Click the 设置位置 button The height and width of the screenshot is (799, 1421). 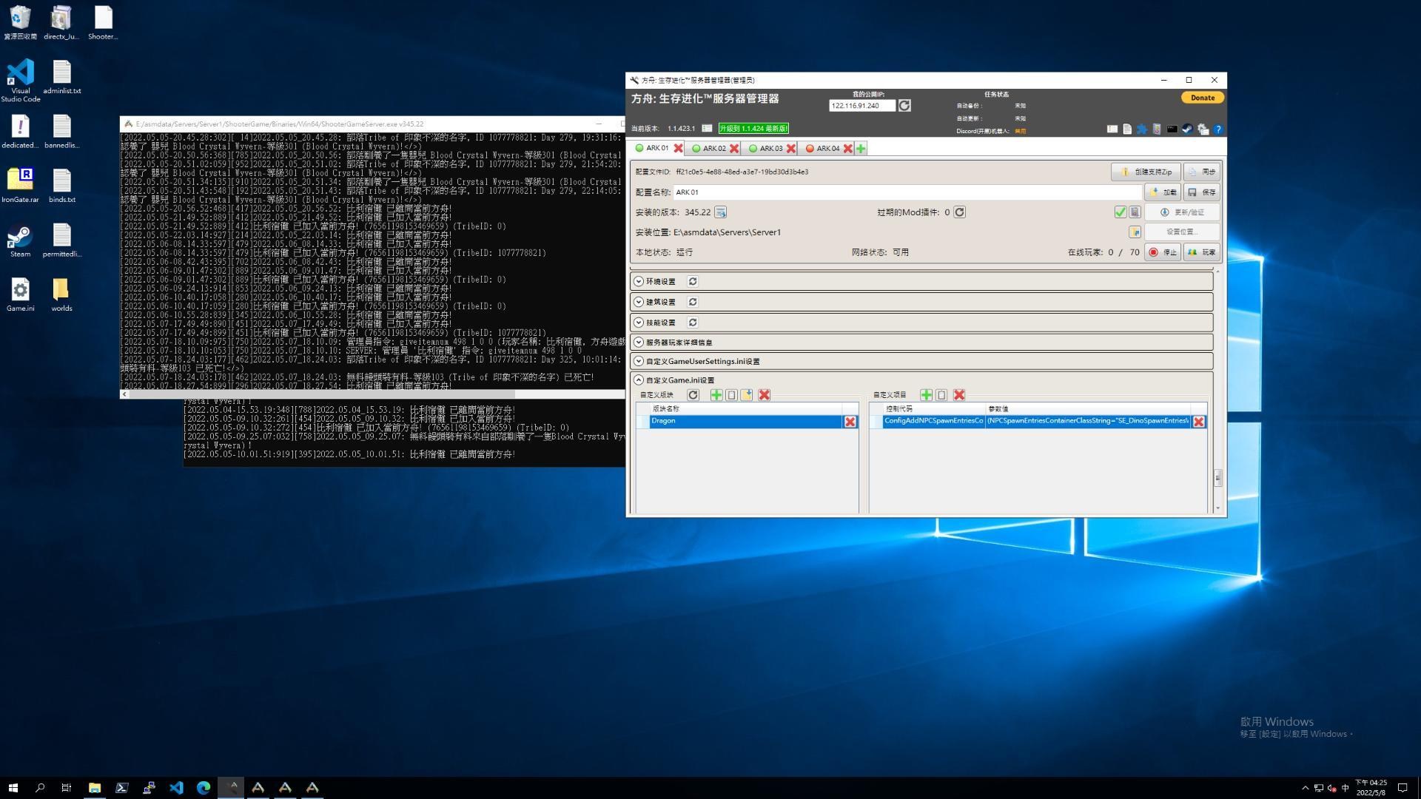[x=1182, y=232]
